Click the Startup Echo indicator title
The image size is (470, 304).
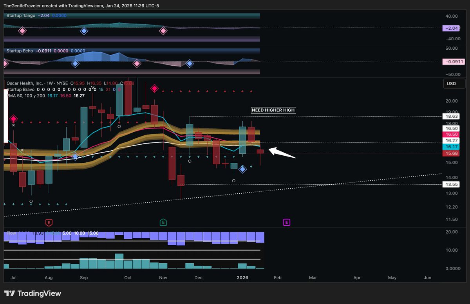(20, 51)
